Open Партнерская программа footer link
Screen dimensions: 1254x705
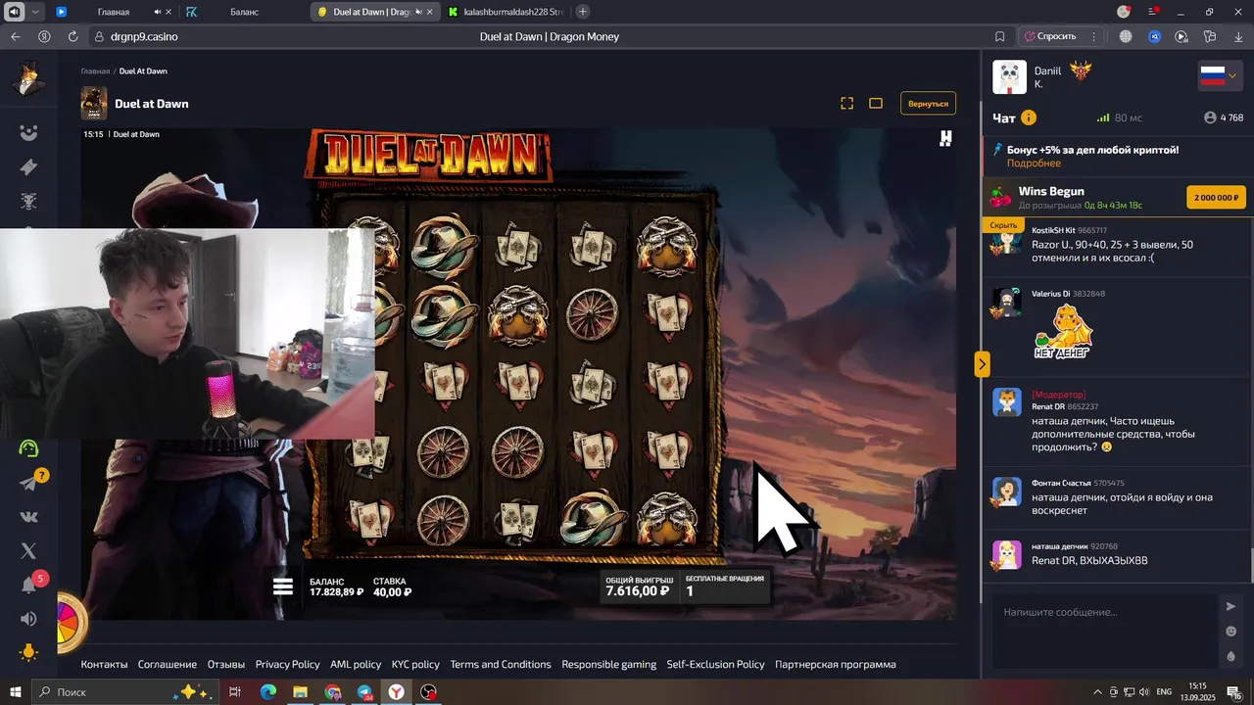835,665
